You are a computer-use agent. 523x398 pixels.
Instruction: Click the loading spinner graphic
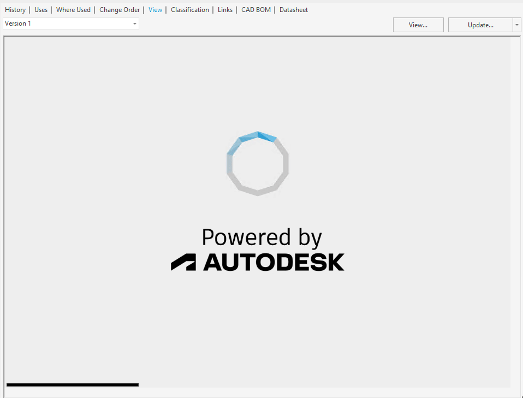tap(257, 163)
